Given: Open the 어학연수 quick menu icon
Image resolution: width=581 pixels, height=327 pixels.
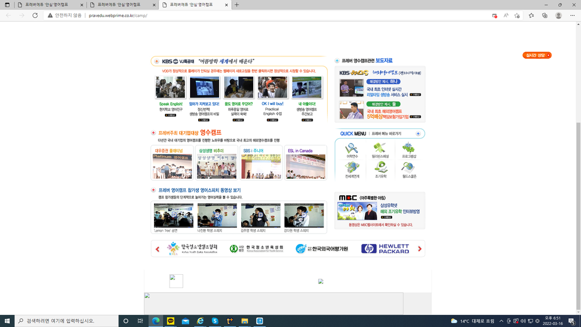Looking at the screenshot, I should (x=352, y=149).
